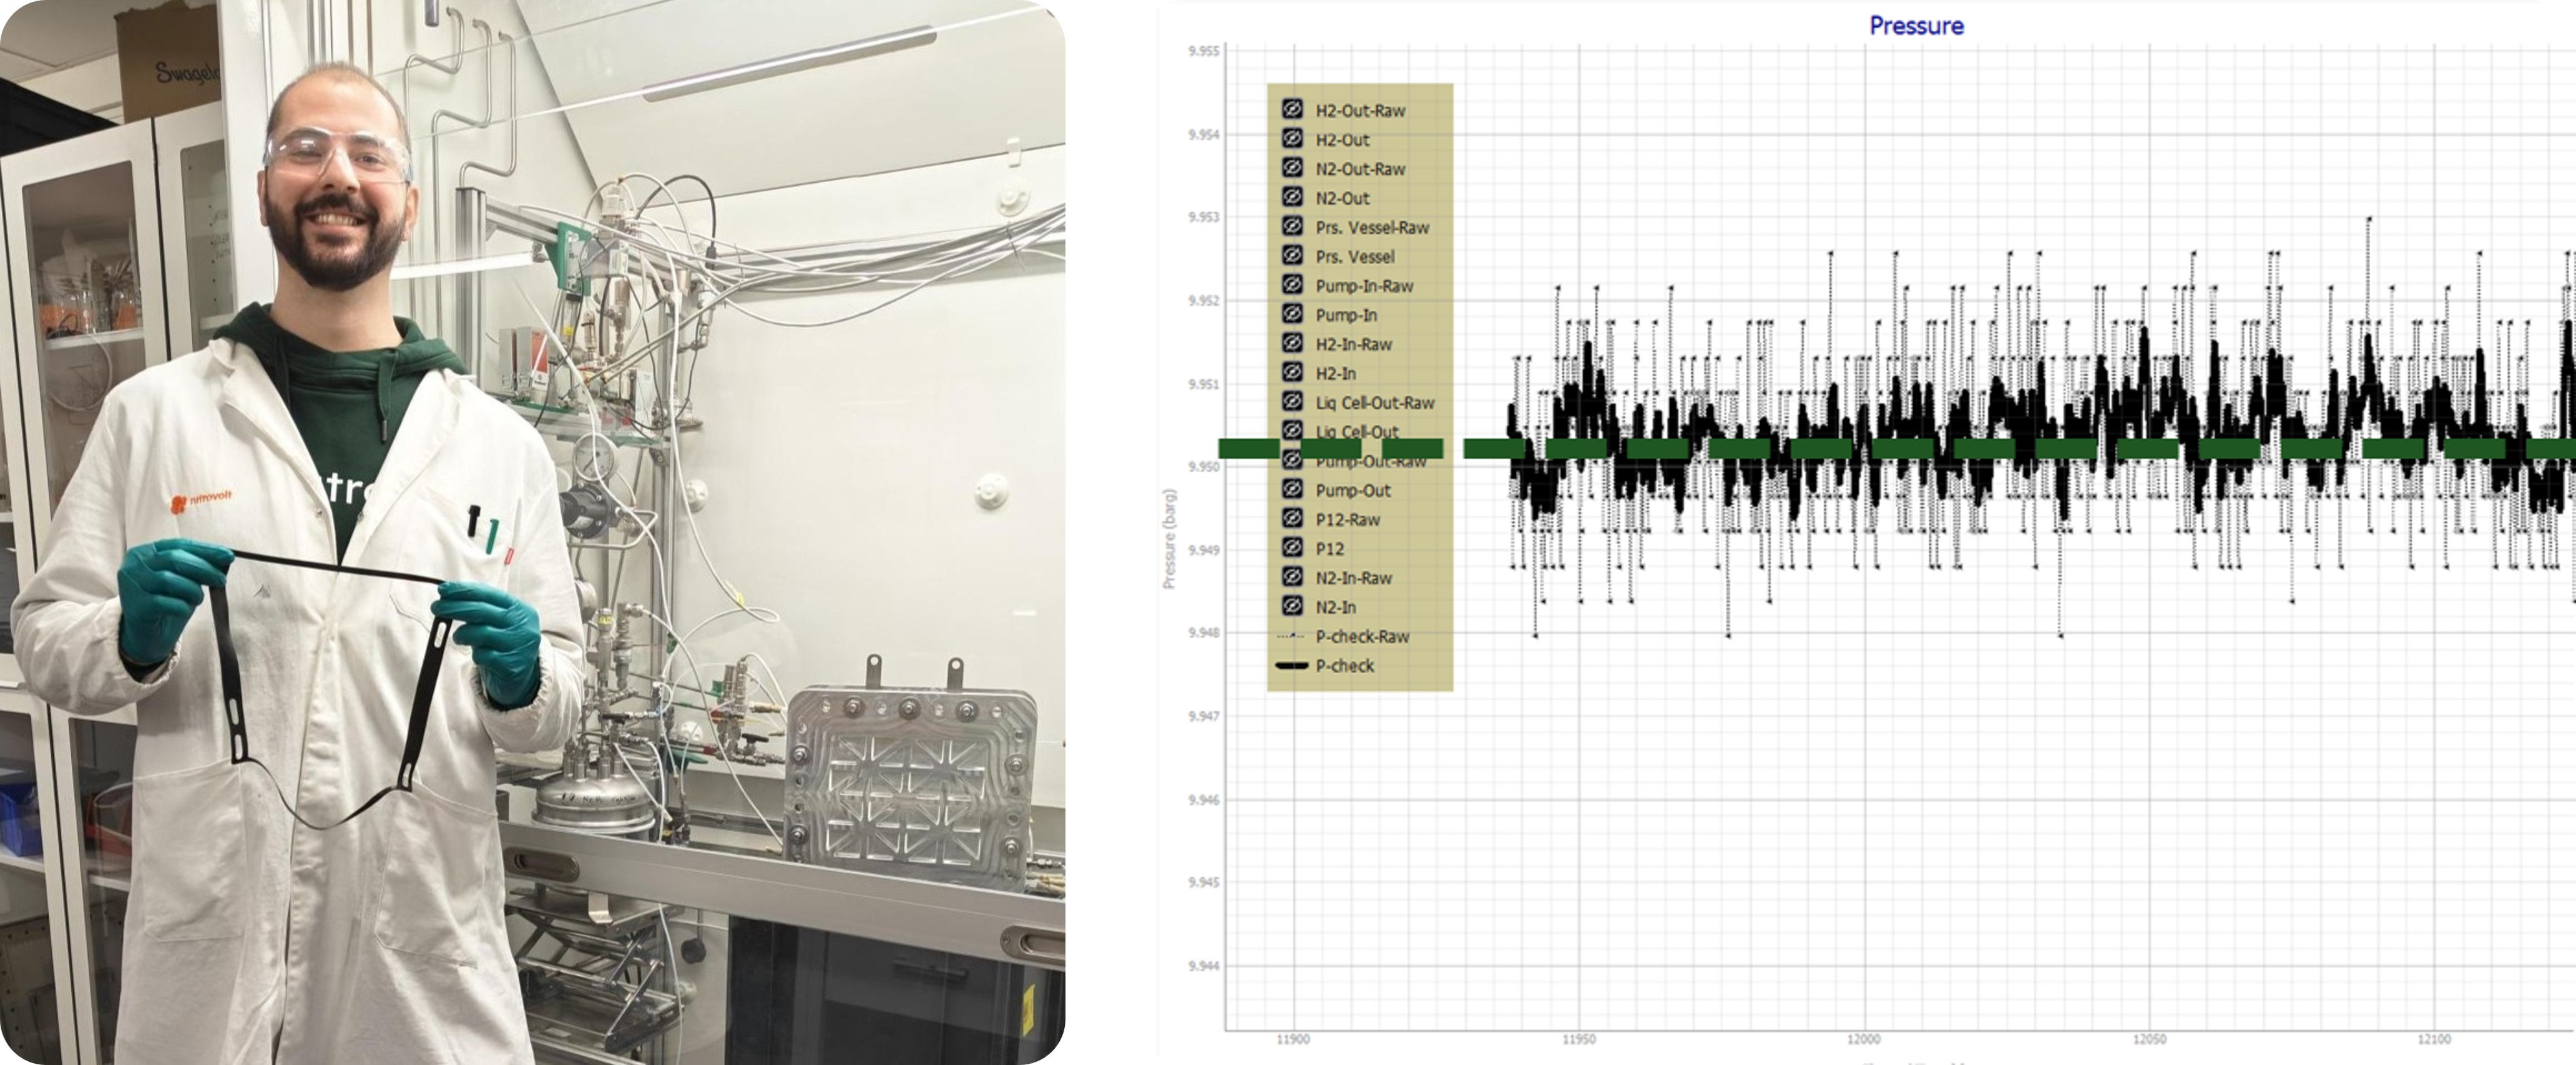Viewport: 2576px width, 1065px height.
Task: Show the Pump-Out series in legend
Action: [1292, 489]
